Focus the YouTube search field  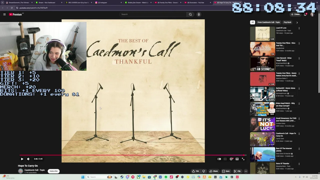pos(153,14)
